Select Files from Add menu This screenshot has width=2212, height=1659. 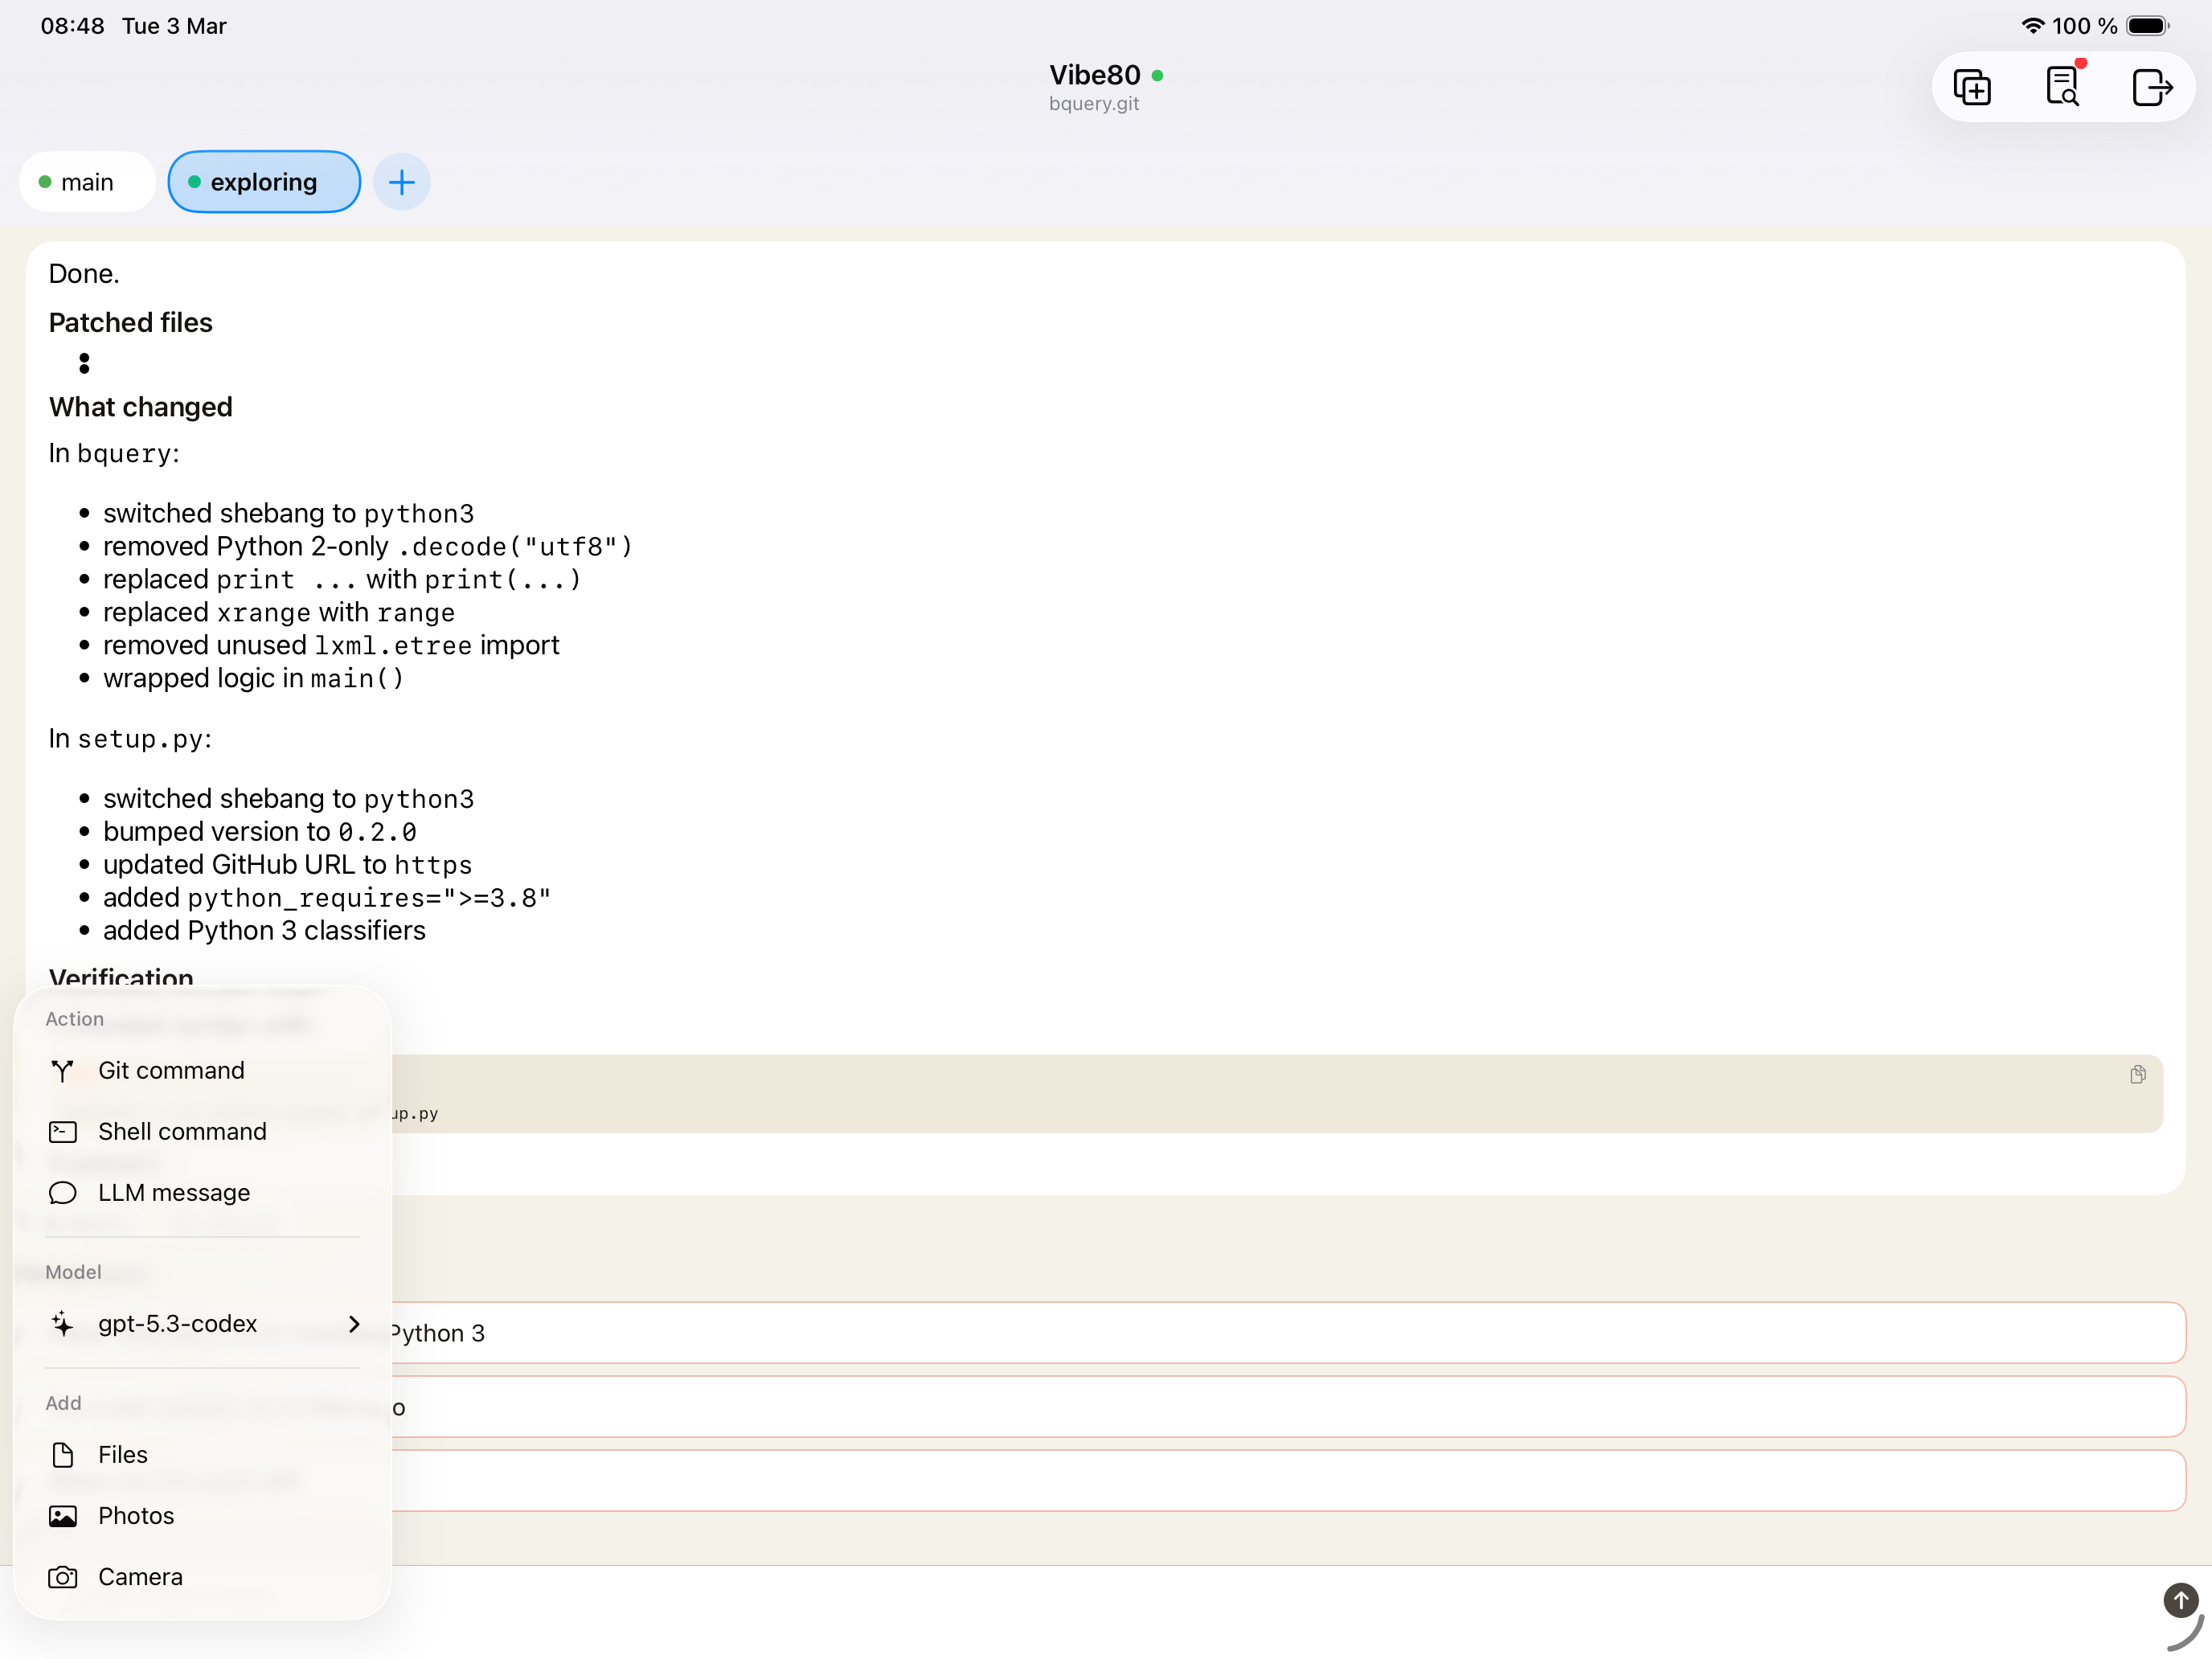[122, 1455]
